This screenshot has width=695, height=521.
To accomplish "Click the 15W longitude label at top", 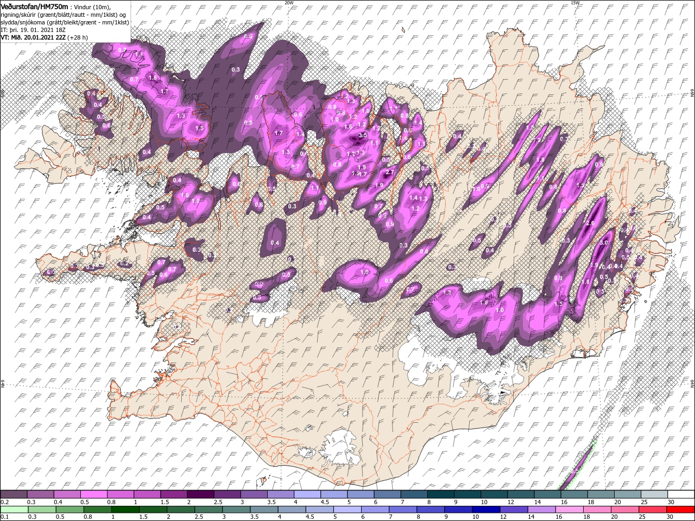I will (575, 3).
